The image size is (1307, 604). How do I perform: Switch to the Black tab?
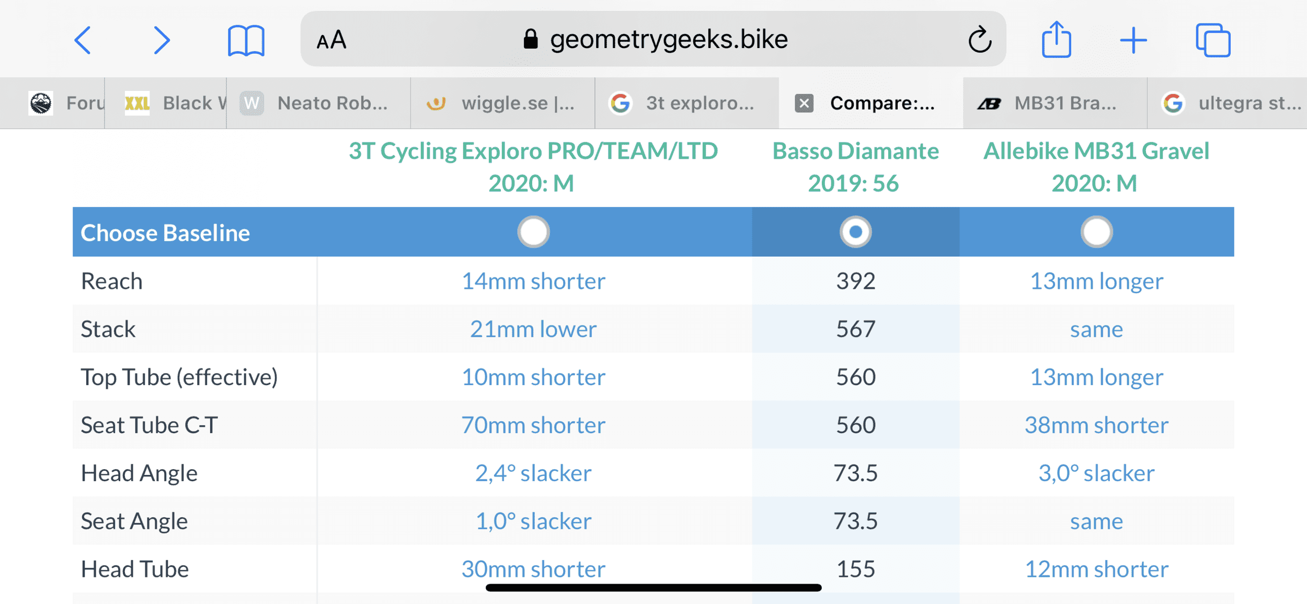pyautogui.click(x=166, y=103)
